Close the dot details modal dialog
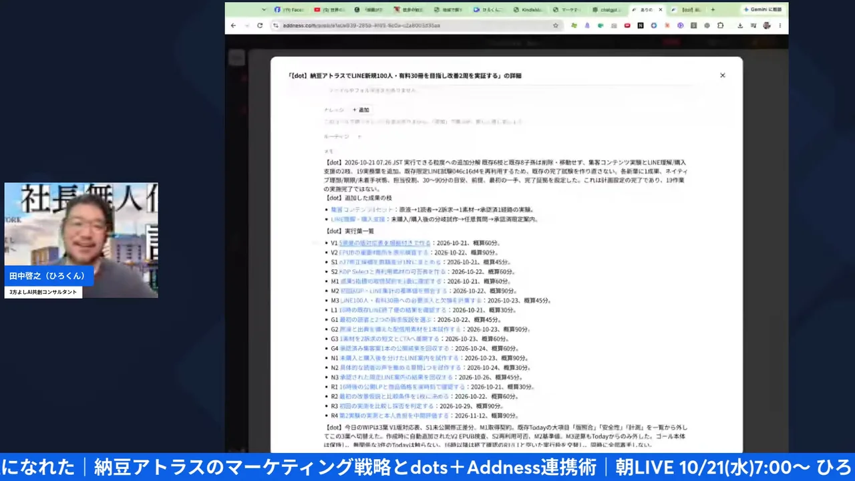This screenshot has height=481, width=855. (x=722, y=75)
